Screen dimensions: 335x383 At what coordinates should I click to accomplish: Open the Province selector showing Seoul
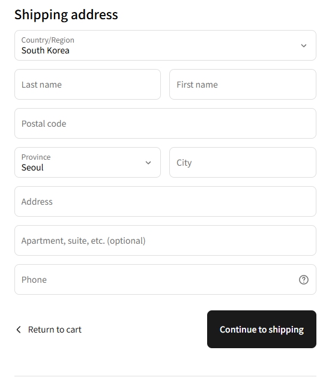coord(88,163)
